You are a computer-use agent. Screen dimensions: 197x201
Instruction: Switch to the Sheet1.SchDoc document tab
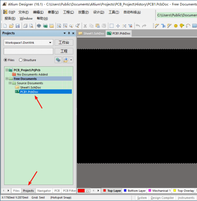coord(91,33)
